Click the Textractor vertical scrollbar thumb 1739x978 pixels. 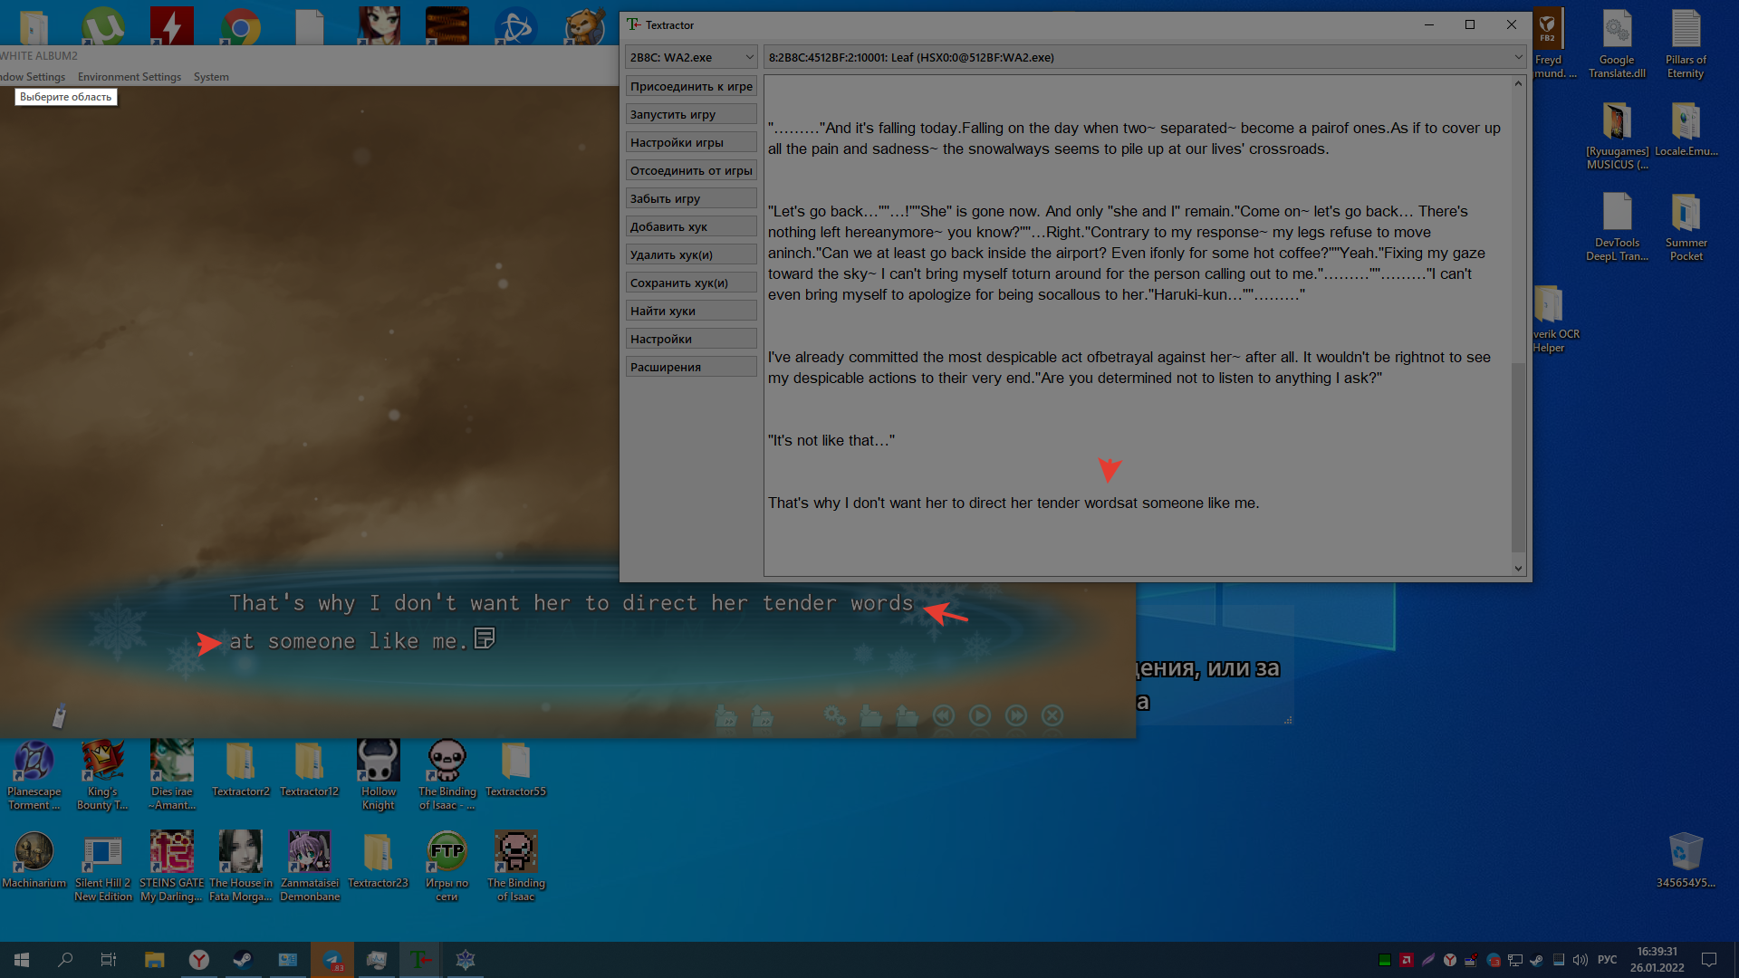(1519, 457)
